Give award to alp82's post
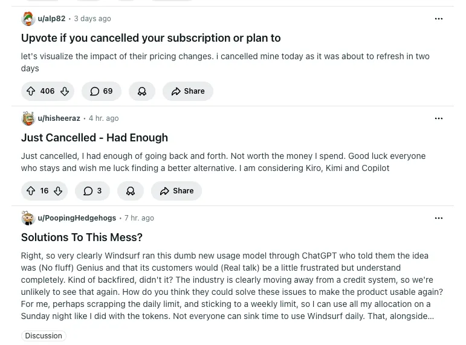Image resolution: width=466 pixels, height=345 pixels. point(142,91)
